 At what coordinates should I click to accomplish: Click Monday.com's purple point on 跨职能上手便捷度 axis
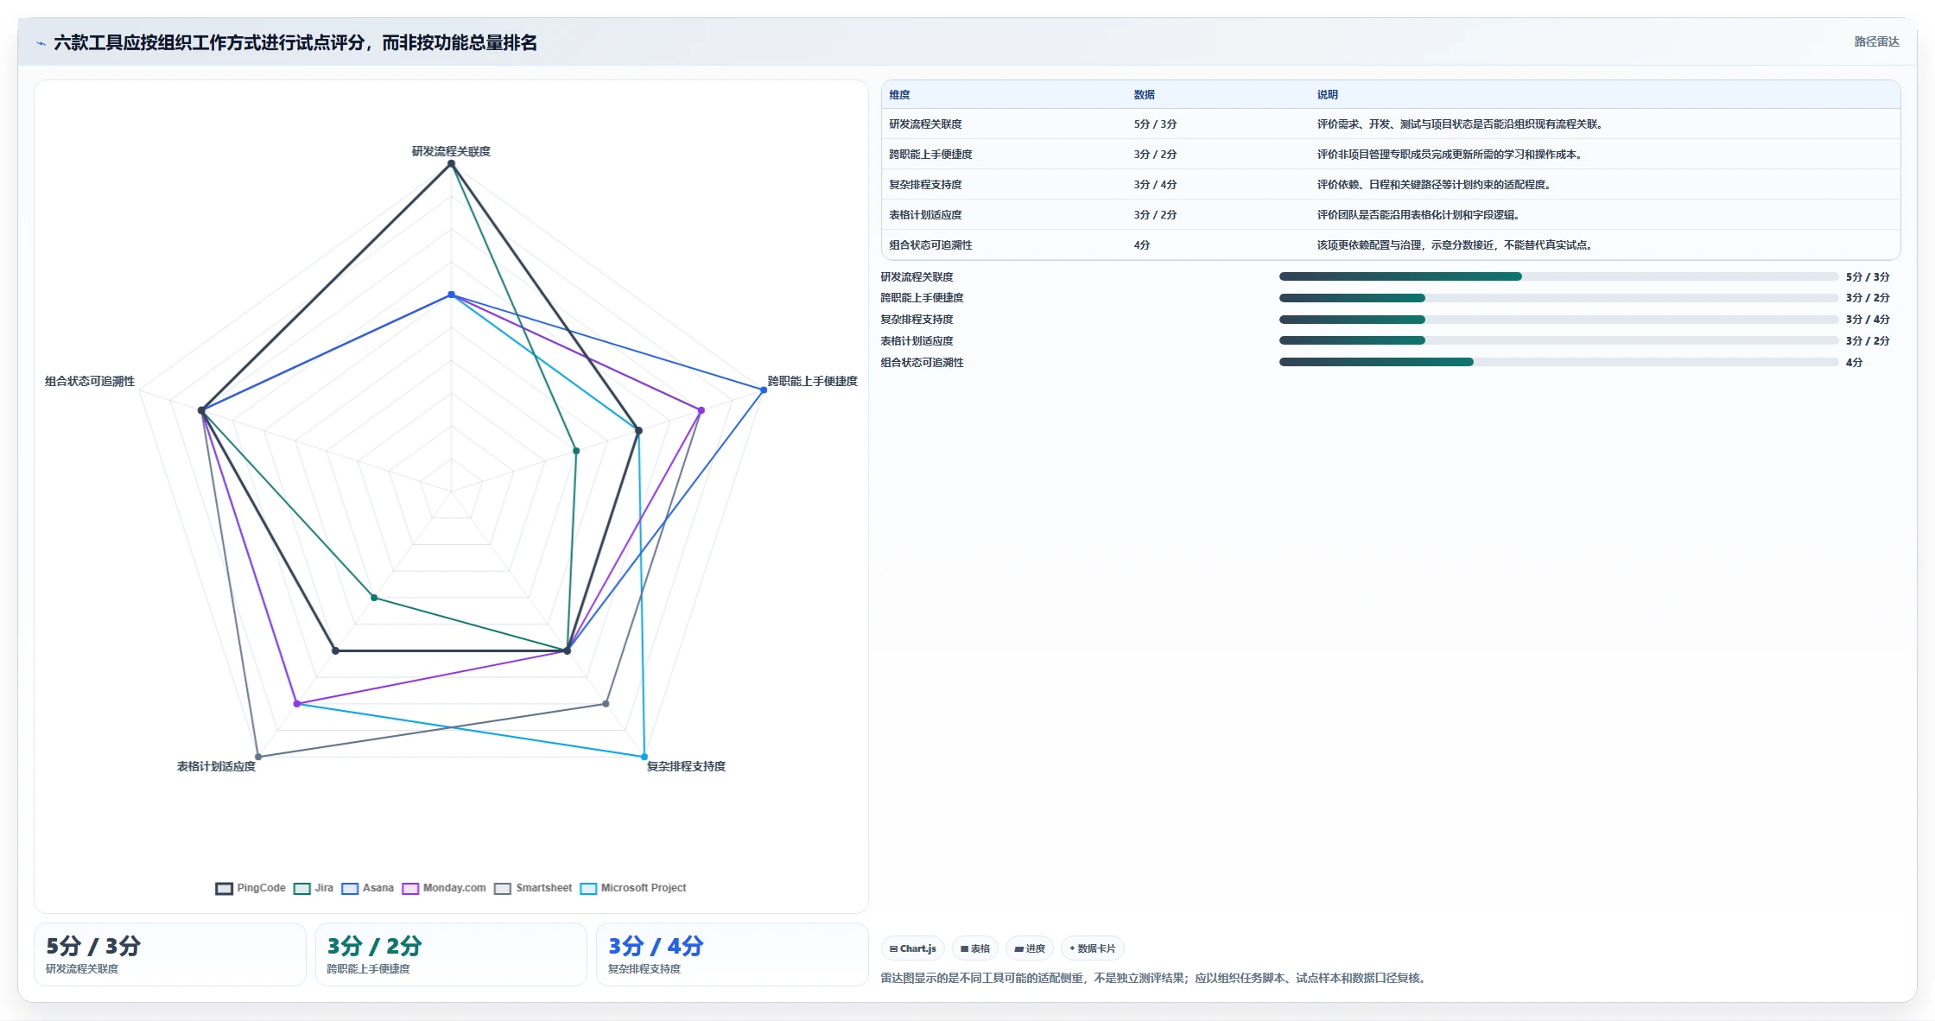701,410
